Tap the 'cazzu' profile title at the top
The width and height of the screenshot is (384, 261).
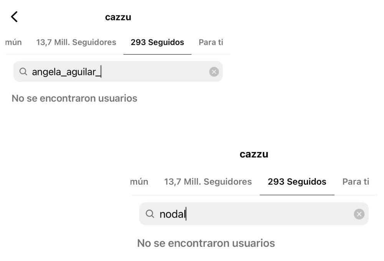coord(118,17)
